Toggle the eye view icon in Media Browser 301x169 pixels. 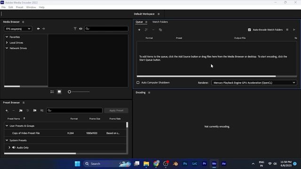click(80, 29)
